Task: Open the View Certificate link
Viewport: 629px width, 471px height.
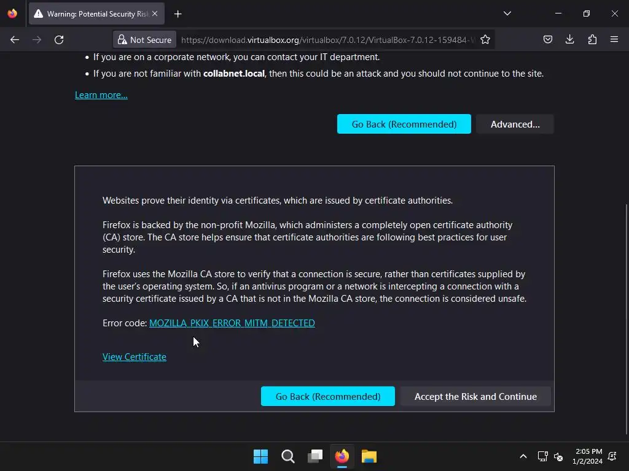Action: 135,356
